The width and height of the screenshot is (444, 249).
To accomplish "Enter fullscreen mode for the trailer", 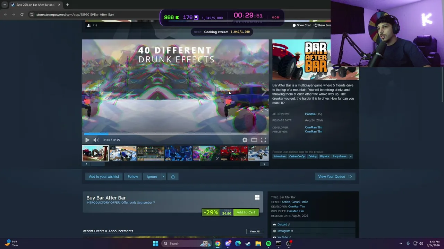I will [x=263, y=140].
